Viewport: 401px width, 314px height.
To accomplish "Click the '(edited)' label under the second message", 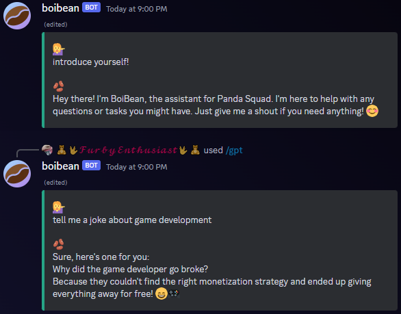I will point(55,183).
